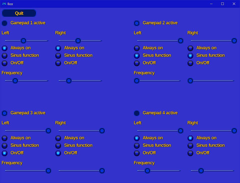Click Gamepad 3 Left frequency slider handle
Viewport: 240px width, 183px height.
coord(48,171)
